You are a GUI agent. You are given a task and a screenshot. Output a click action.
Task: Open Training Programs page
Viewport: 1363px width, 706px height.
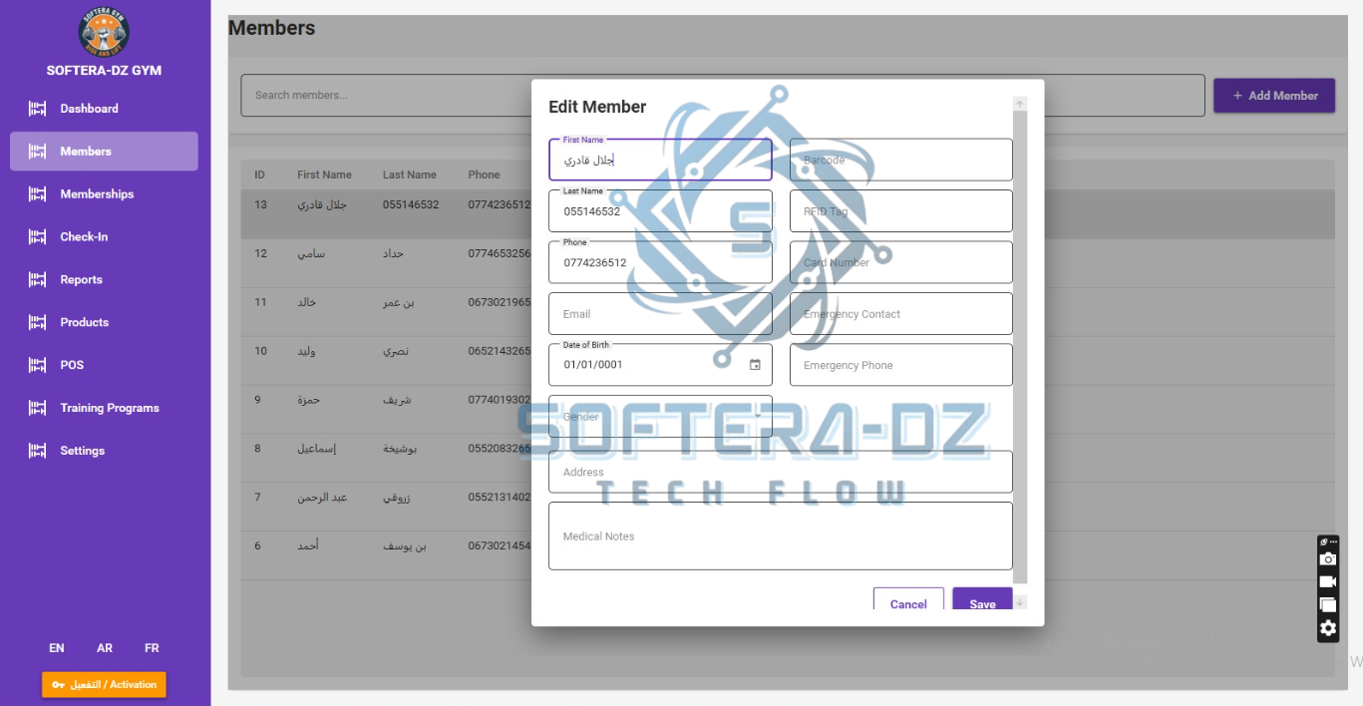[104, 408]
